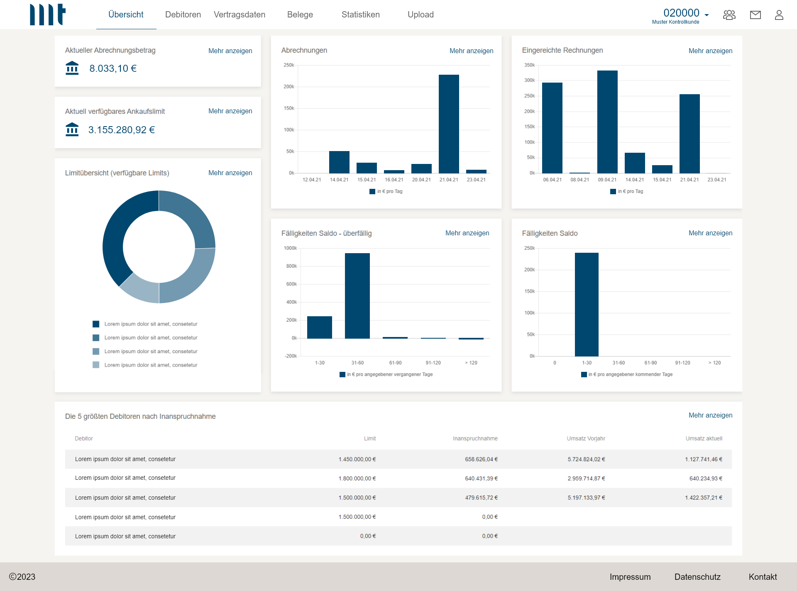Click the Umsatz Vorjahr column header
Viewport: 797px width, 591px height.
[586, 438]
